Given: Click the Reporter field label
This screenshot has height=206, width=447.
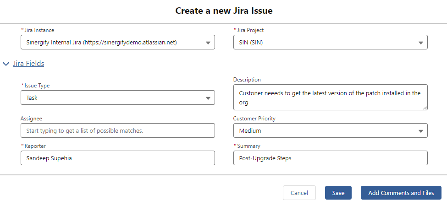Looking at the screenshot, I should (35, 146).
